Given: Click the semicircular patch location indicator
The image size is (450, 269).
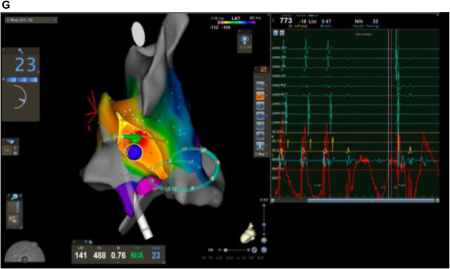Looking at the screenshot, I should click(23, 254).
